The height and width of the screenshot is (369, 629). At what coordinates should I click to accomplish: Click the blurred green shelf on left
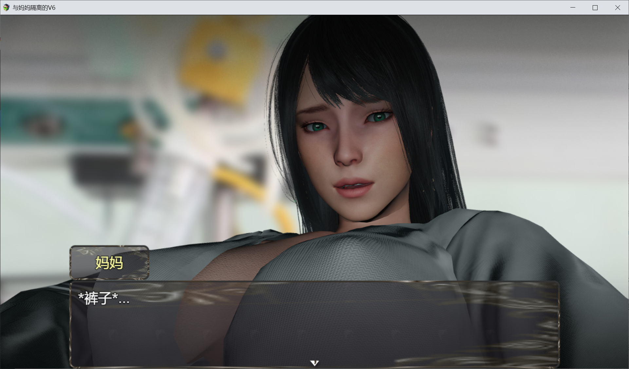point(65,121)
